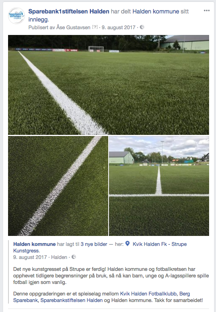Open the Sparebank1stiftelsen Halden page link
The image size is (216, 312).
click(x=69, y=12)
